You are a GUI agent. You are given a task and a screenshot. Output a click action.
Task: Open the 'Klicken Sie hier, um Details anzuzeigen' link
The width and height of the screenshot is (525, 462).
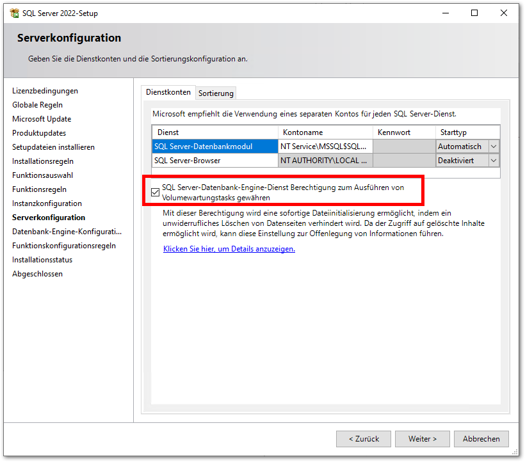point(229,249)
